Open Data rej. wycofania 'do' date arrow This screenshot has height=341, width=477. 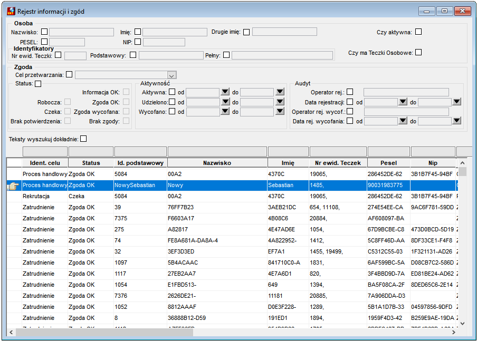457,121
